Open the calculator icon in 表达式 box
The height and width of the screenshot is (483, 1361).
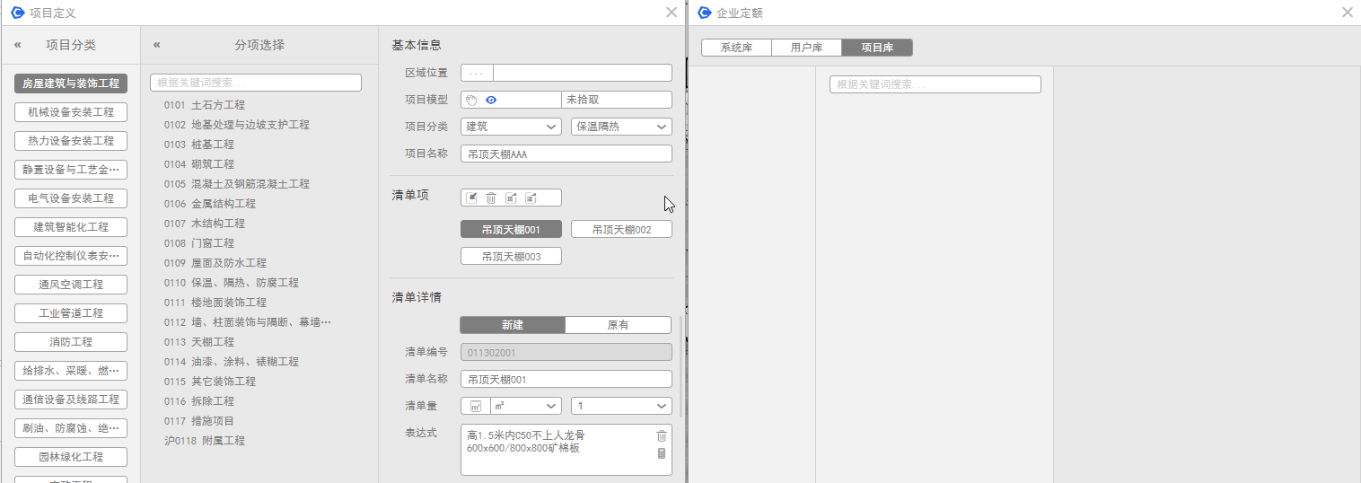pyautogui.click(x=662, y=453)
